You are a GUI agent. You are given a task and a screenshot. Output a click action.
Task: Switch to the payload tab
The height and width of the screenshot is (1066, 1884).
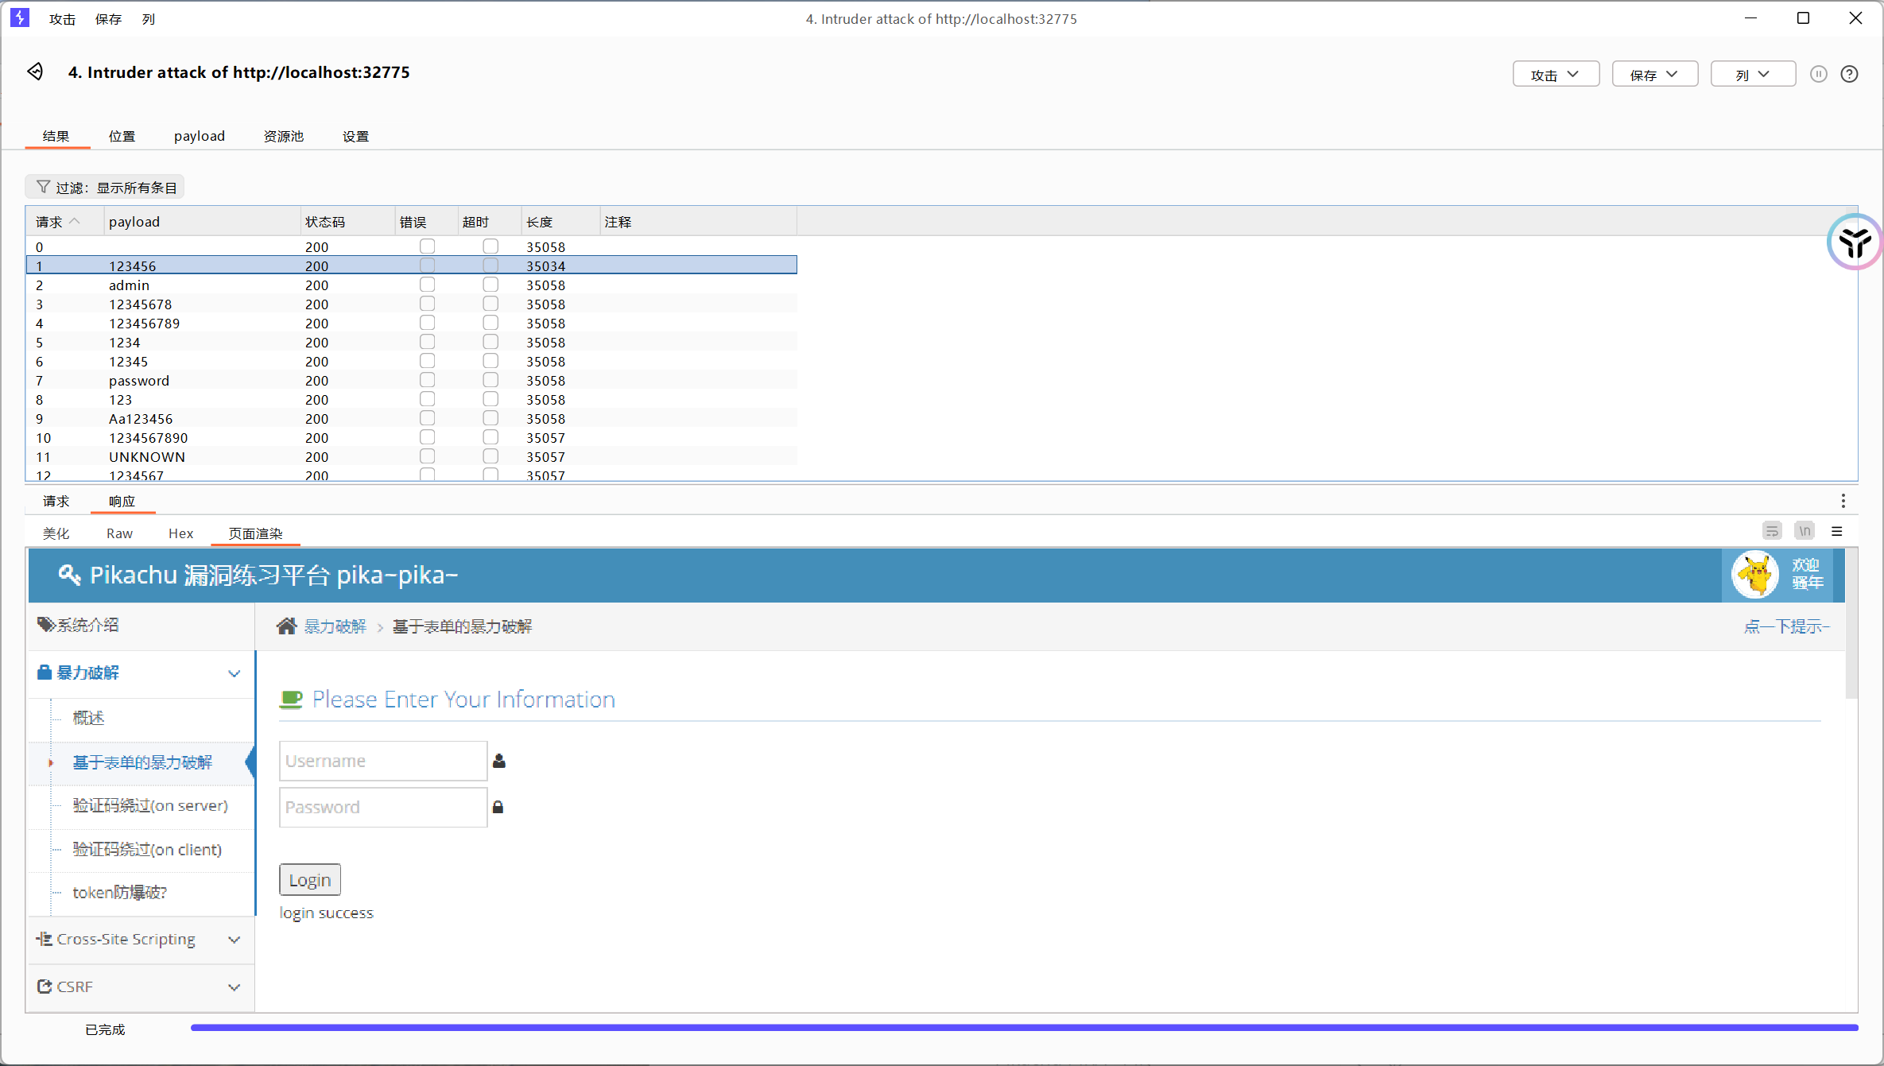coord(199,136)
